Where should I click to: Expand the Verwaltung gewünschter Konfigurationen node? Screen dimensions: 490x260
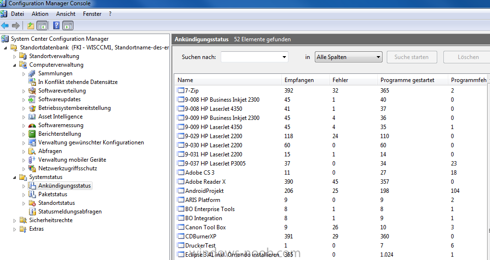tap(24, 143)
